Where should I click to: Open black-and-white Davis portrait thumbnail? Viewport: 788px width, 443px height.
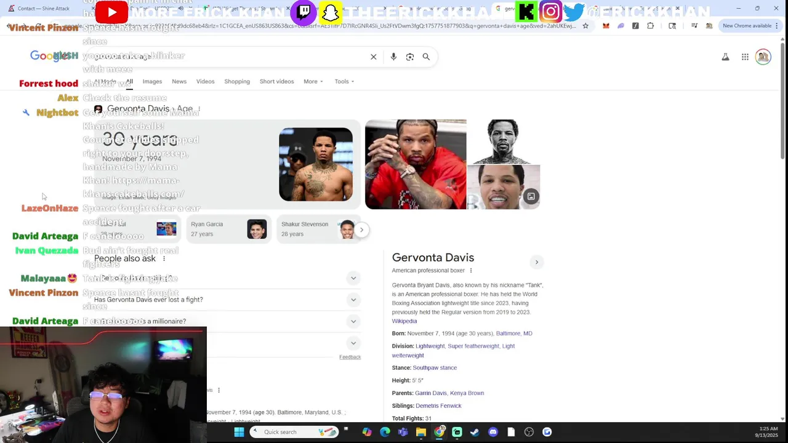tap(504, 142)
